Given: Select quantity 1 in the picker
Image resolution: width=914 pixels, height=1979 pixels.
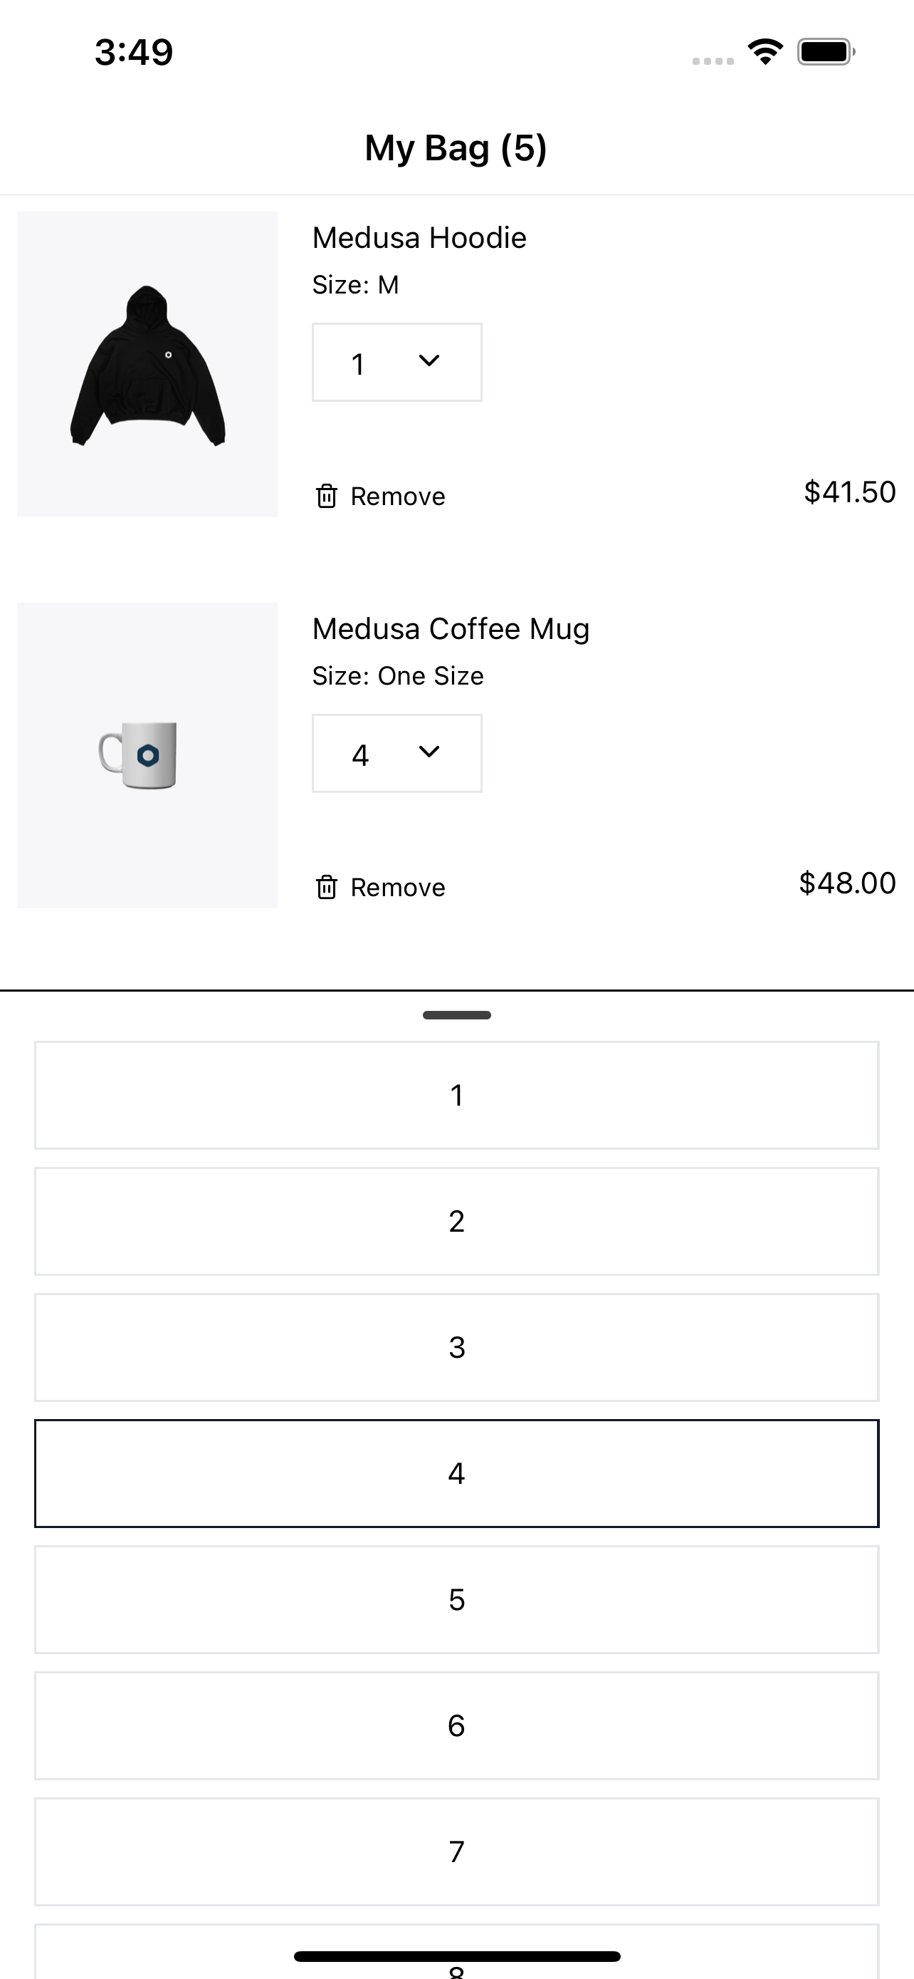Looking at the screenshot, I should point(456,1096).
